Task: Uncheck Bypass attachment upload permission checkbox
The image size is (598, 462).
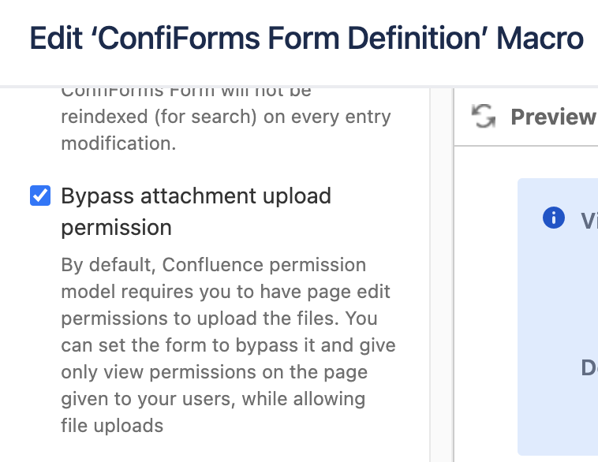Action: tap(40, 196)
